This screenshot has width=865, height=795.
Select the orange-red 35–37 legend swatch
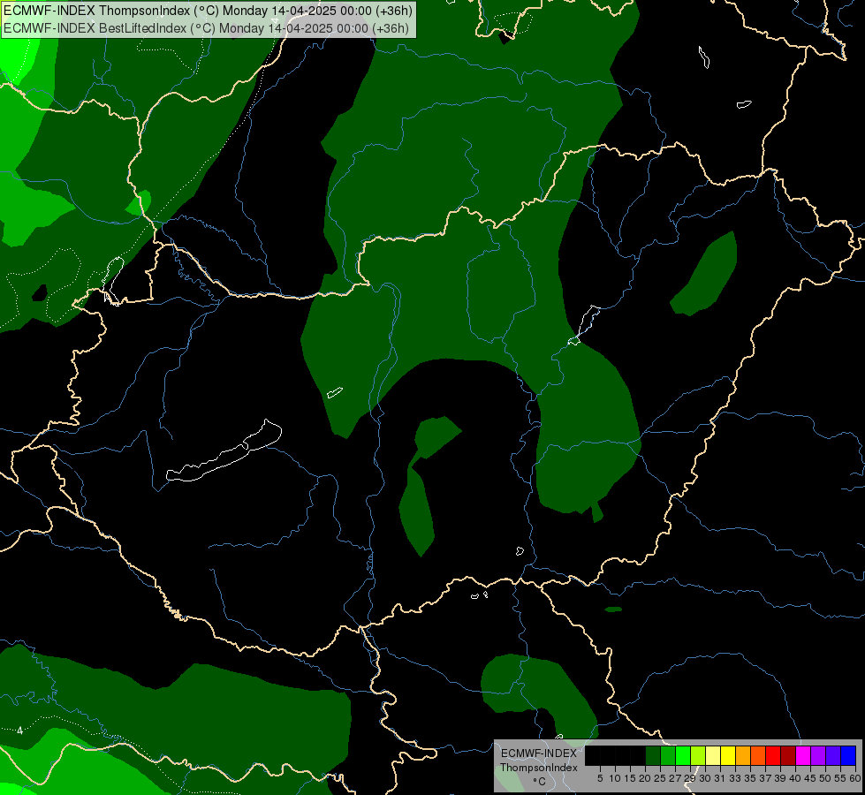(x=758, y=755)
